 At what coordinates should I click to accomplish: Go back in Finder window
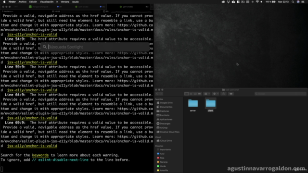coord(157,94)
